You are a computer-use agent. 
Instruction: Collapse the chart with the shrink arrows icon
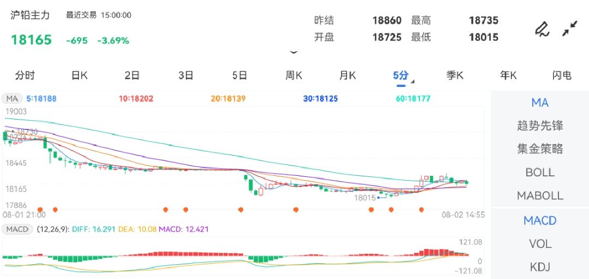[570, 28]
